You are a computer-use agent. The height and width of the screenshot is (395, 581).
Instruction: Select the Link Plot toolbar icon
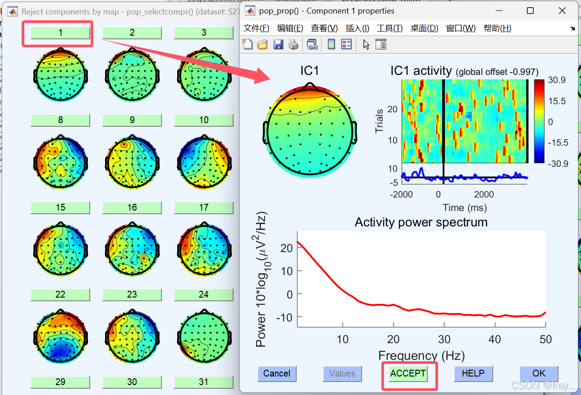[311, 44]
